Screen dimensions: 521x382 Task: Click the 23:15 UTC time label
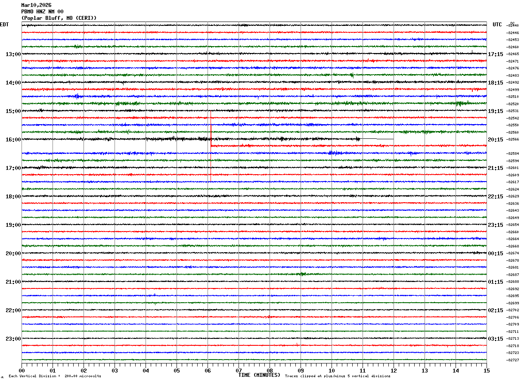coord(496,225)
